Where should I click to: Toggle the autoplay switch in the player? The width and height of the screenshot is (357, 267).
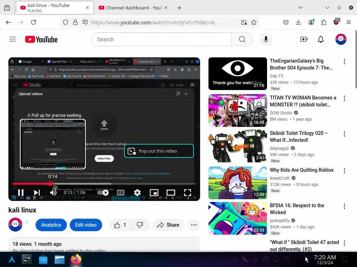(103, 193)
